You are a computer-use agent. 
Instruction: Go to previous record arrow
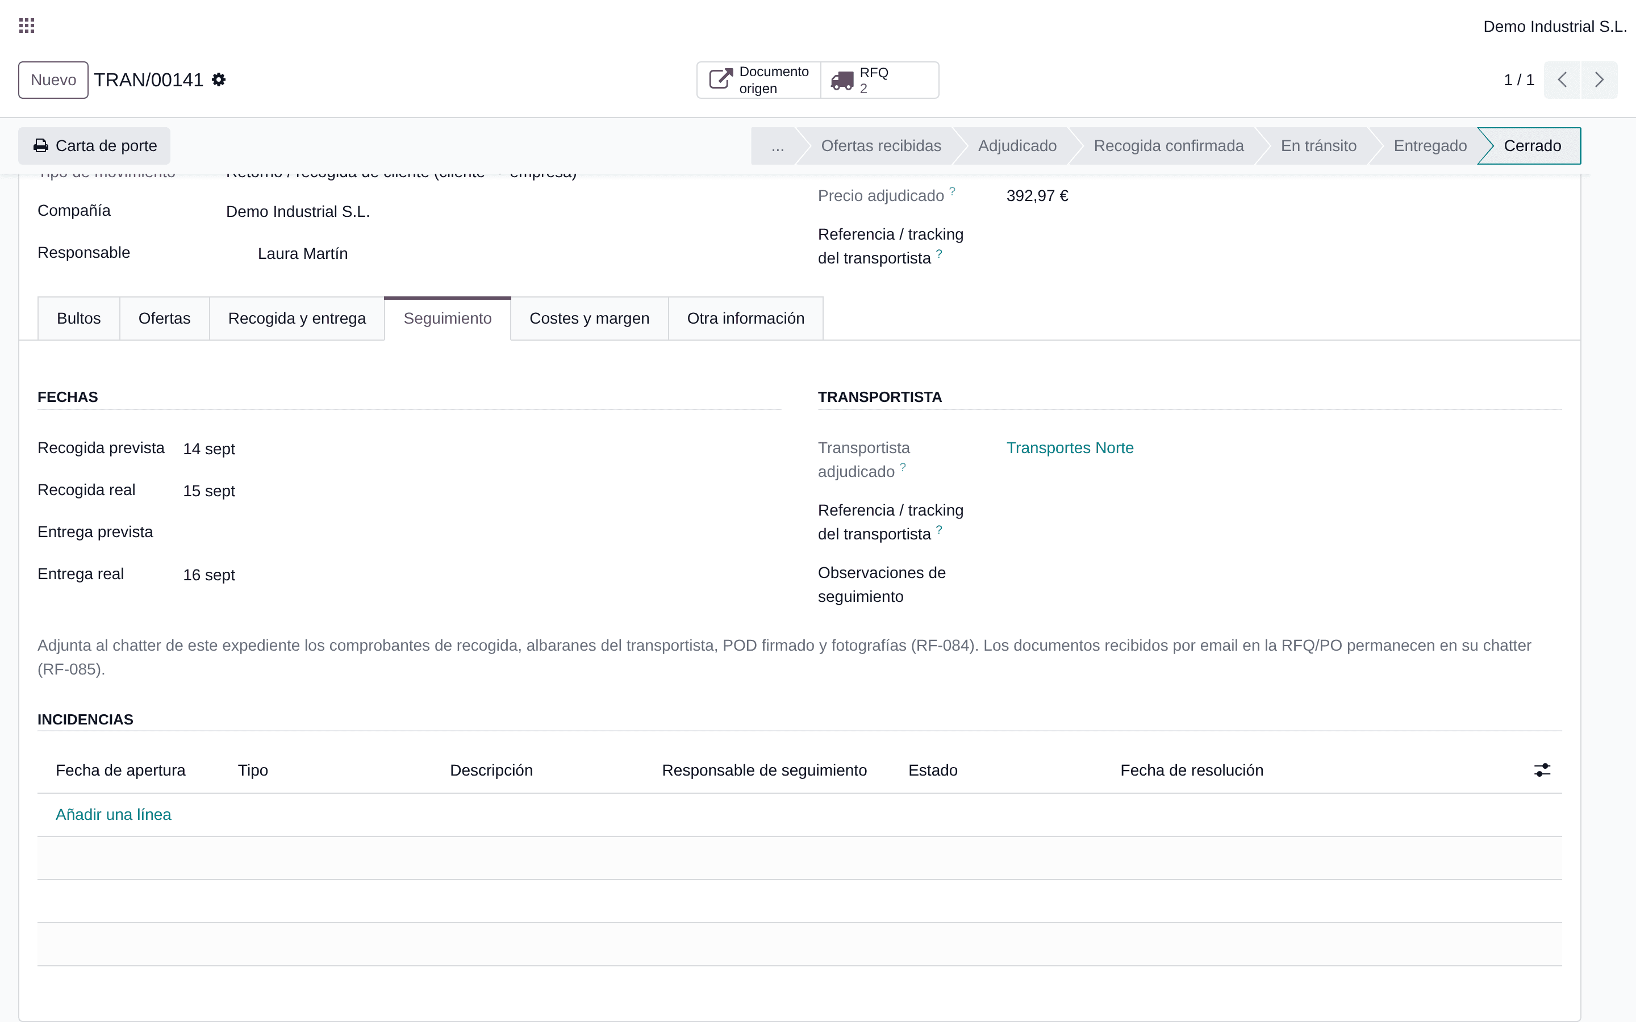point(1562,79)
